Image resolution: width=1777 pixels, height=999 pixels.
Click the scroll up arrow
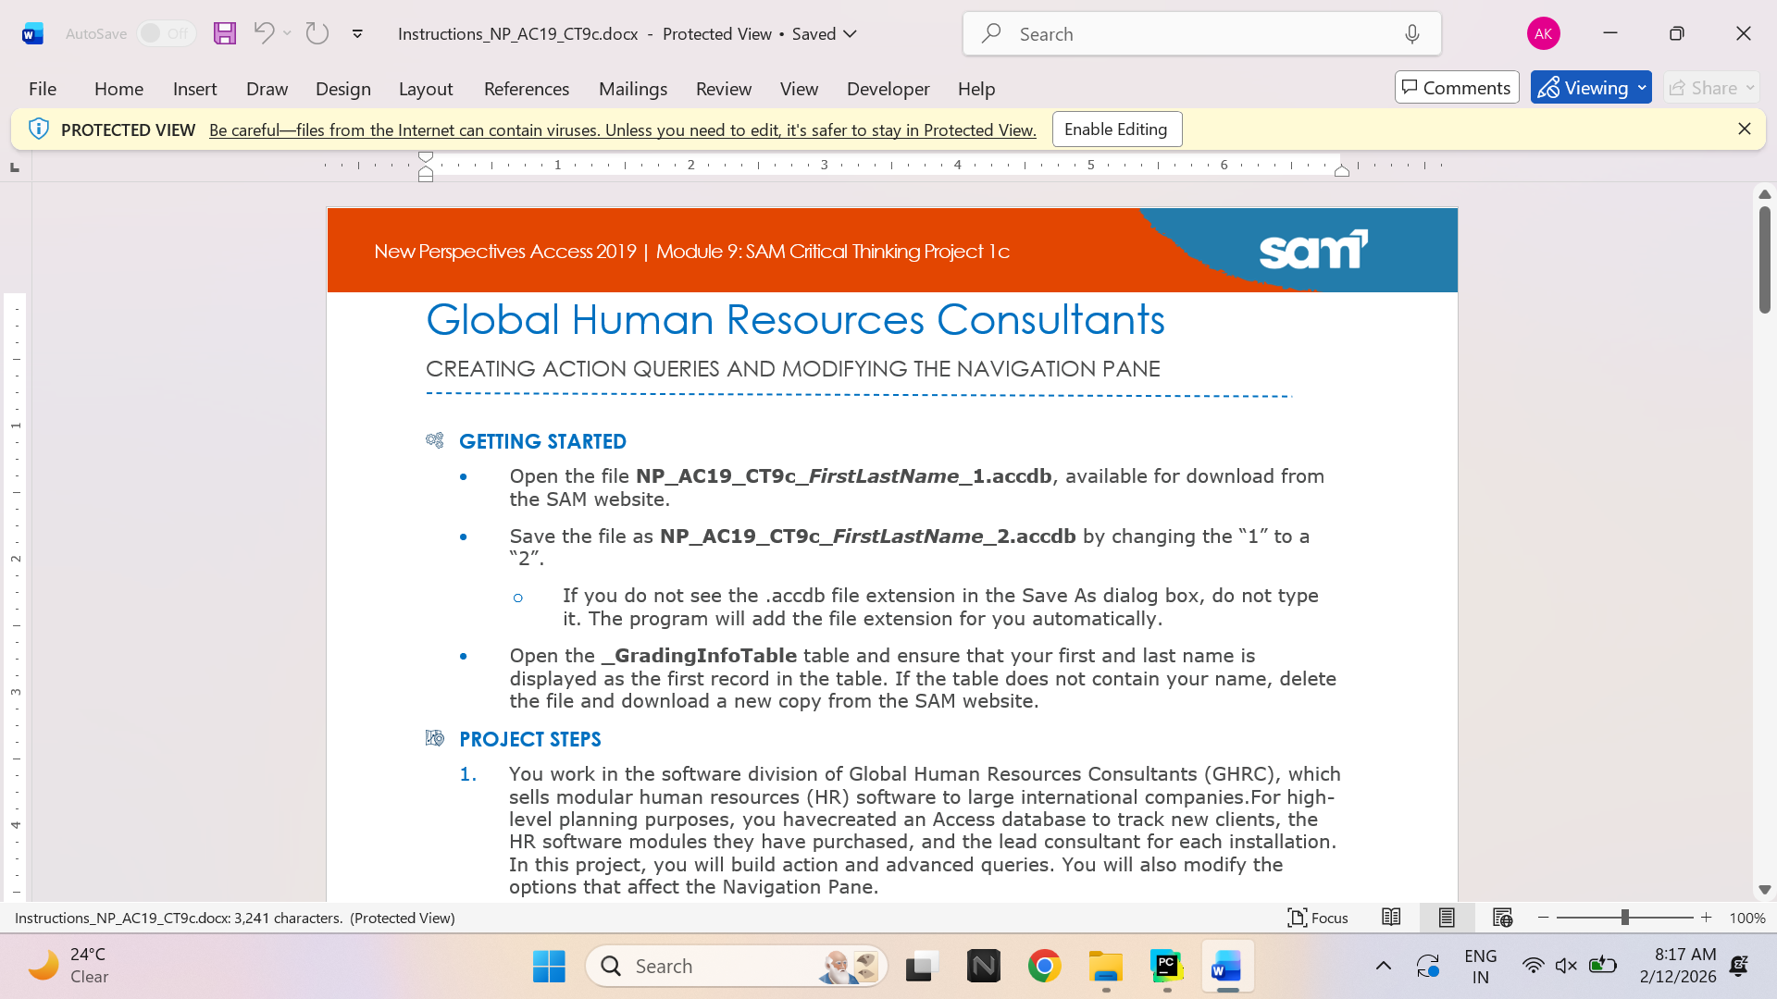[x=1765, y=194]
